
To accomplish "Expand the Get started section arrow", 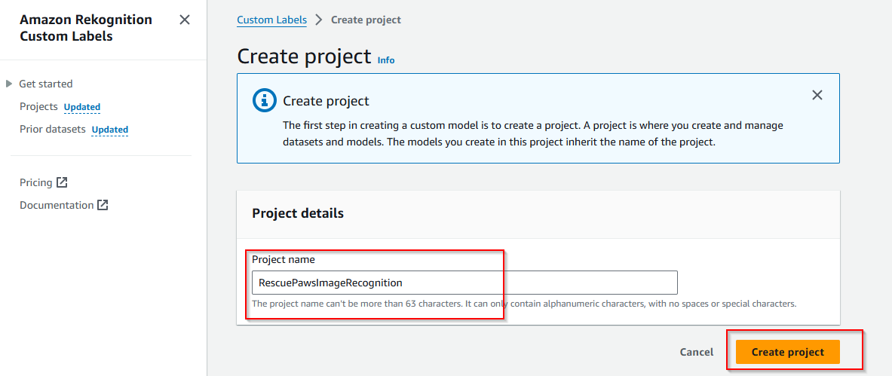I will coord(9,84).
